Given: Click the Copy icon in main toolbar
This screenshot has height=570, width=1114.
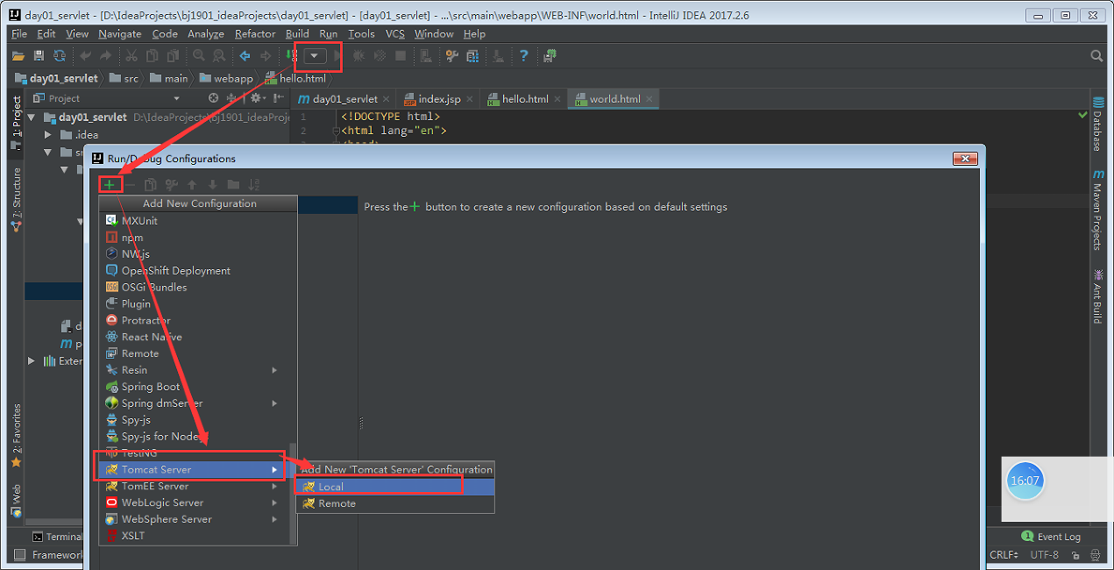Looking at the screenshot, I should point(153,56).
